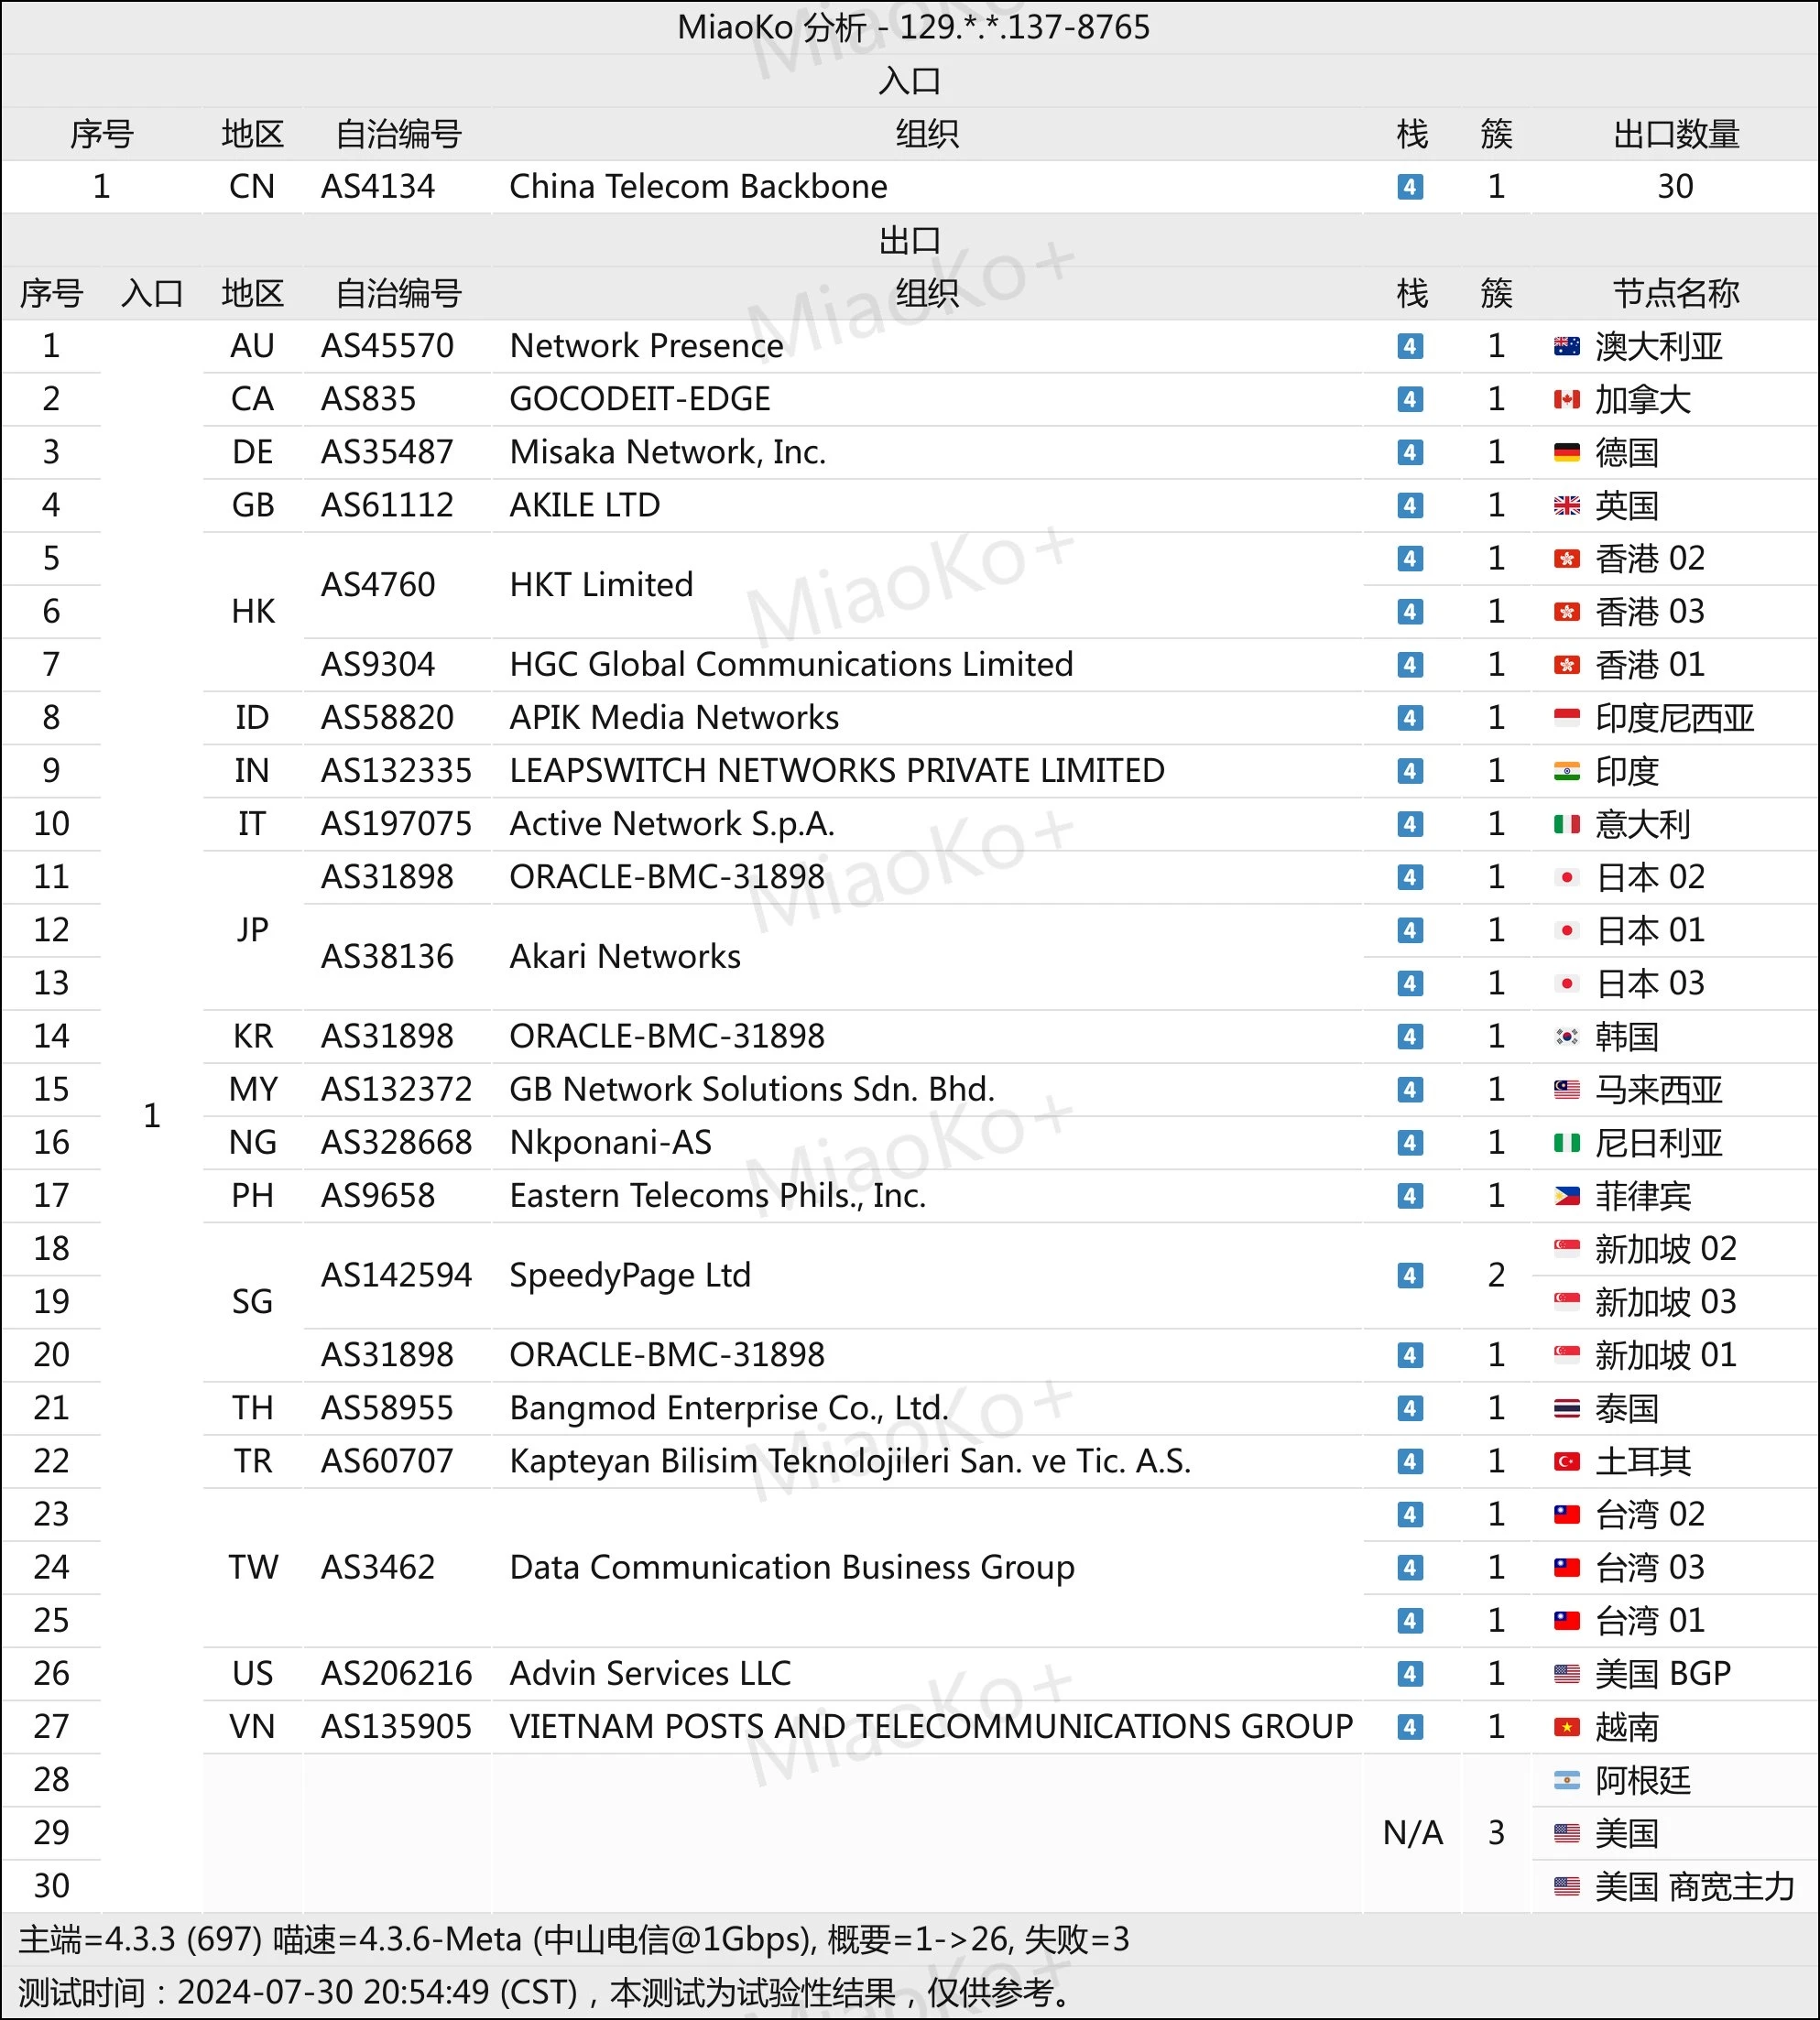
Task: Click the IPv4 badge in Network Presence row
Action: (1410, 347)
